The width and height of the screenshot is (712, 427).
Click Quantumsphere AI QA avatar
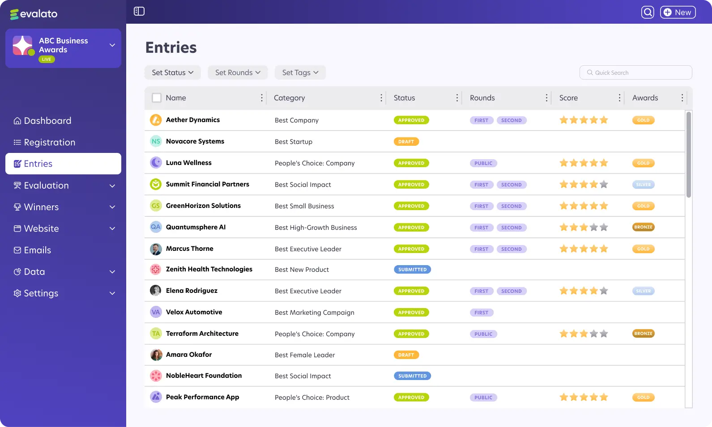pos(156,227)
